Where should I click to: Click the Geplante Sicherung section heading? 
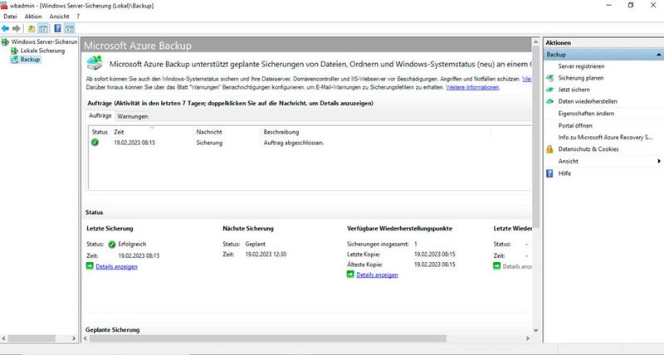(x=112, y=329)
